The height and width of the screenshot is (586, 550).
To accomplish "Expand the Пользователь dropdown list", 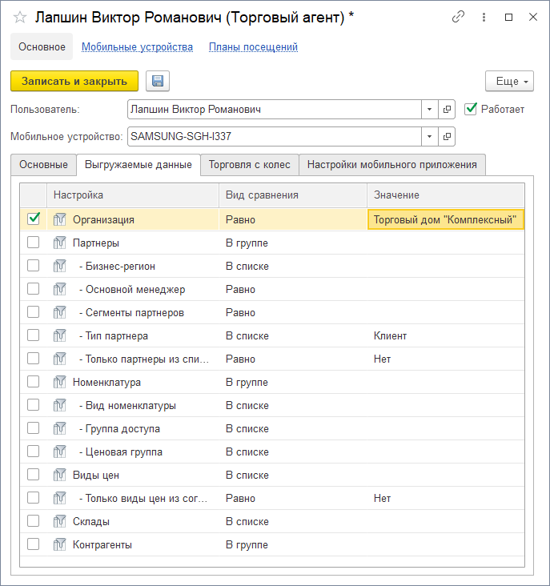I will pos(430,109).
